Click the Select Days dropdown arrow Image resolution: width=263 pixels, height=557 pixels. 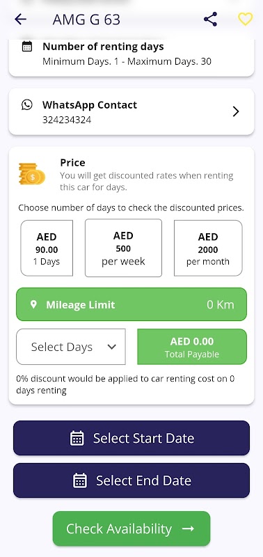[112, 347]
